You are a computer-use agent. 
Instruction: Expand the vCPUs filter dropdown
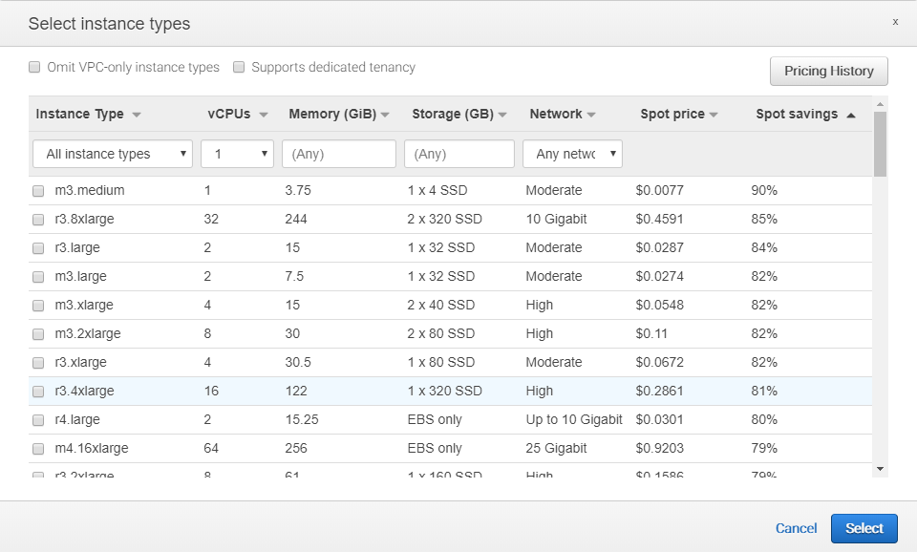[237, 154]
